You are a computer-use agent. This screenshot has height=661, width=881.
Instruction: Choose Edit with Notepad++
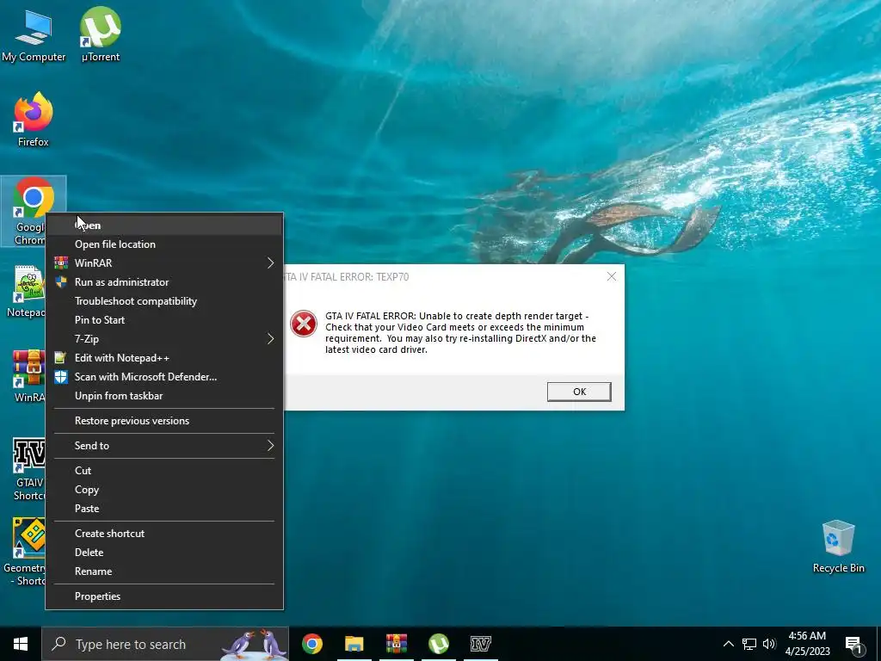(164, 358)
